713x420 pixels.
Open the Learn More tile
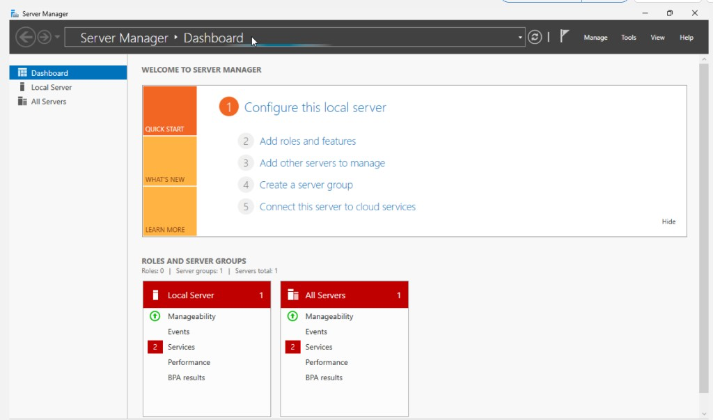click(x=170, y=211)
